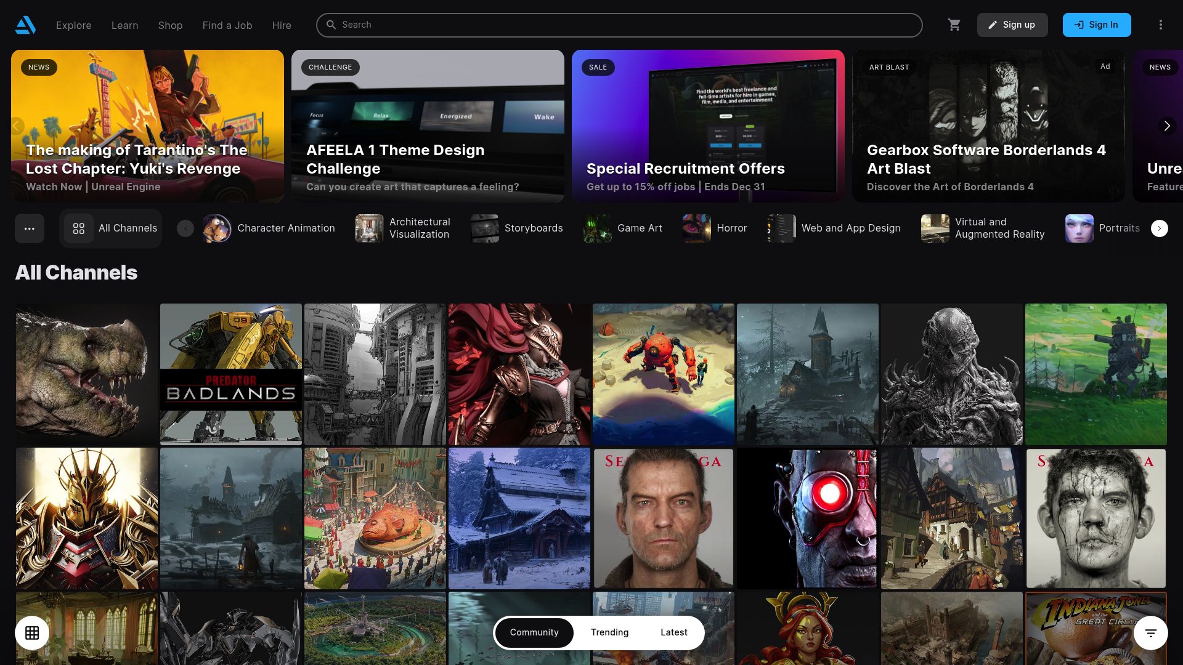
Task: Open Predator Badlands artwork thumbnail
Action: pos(231,374)
